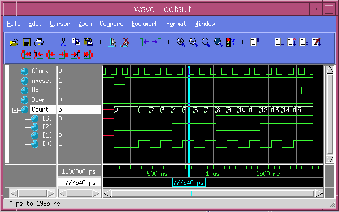Open the Zoom menu
This screenshot has height=212, width=339.
pyautogui.click(x=85, y=24)
